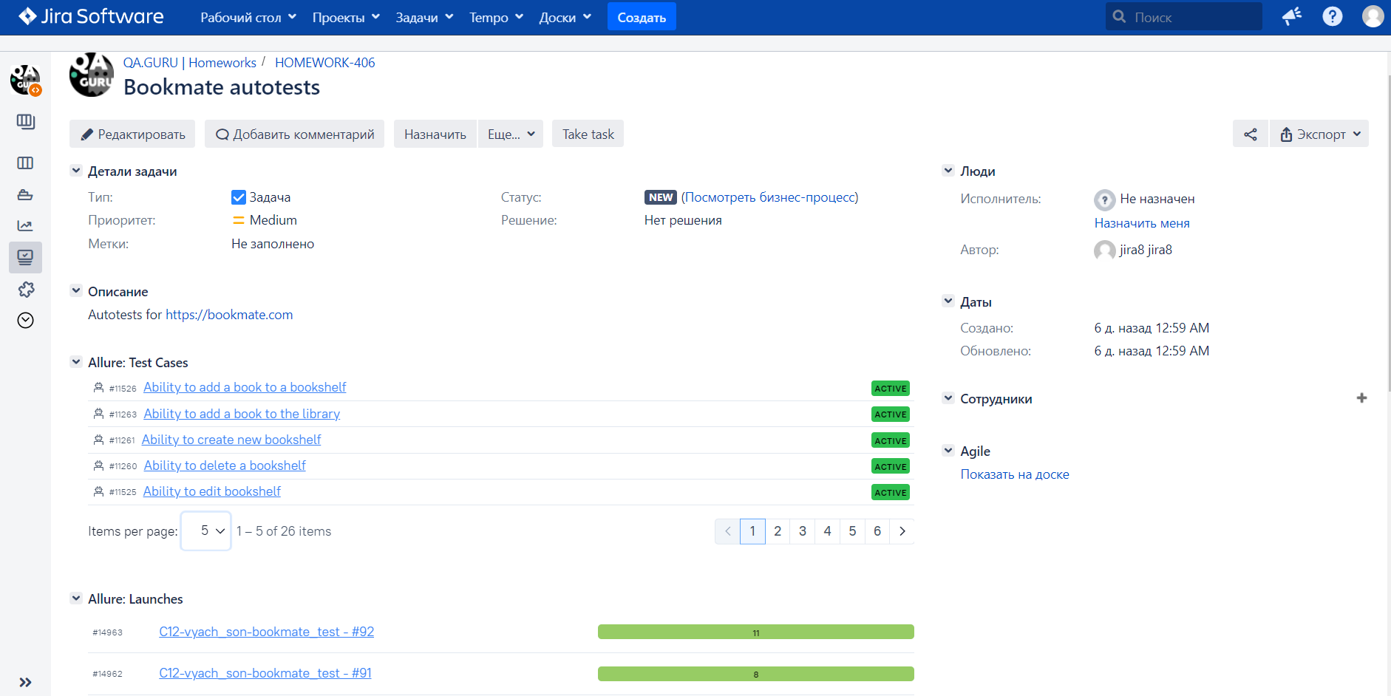The image size is (1391, 696).
Task: Click the launch #91 progress bar
Action: (756, 674)
